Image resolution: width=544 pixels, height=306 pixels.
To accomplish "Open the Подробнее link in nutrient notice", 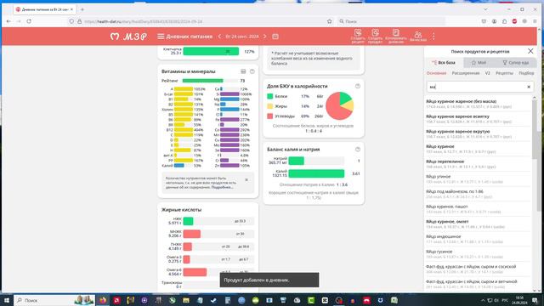I will (x=222, y=187).
